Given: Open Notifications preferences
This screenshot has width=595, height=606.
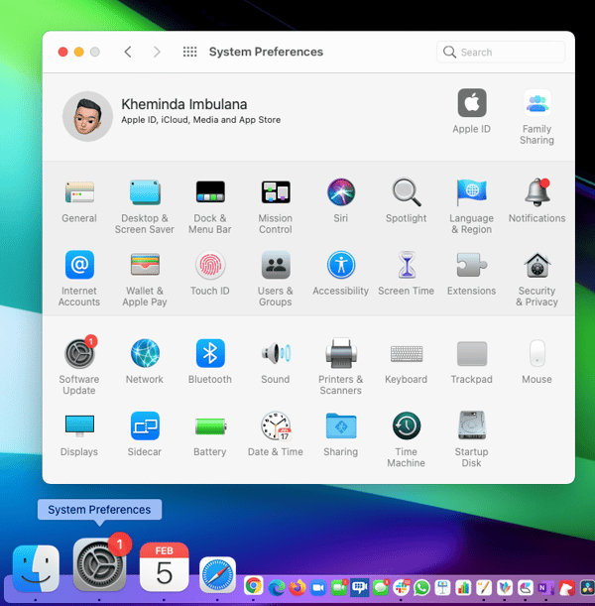Looking at the screenshot, I should 536,201.
